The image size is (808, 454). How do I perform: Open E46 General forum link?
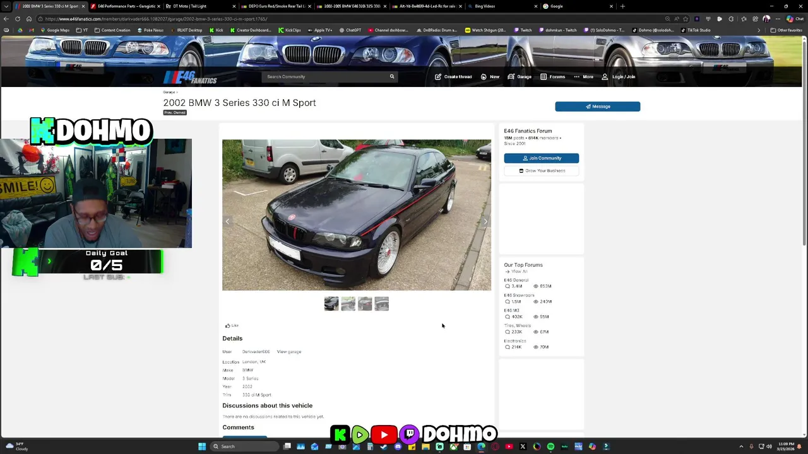(x=516, y=280)
